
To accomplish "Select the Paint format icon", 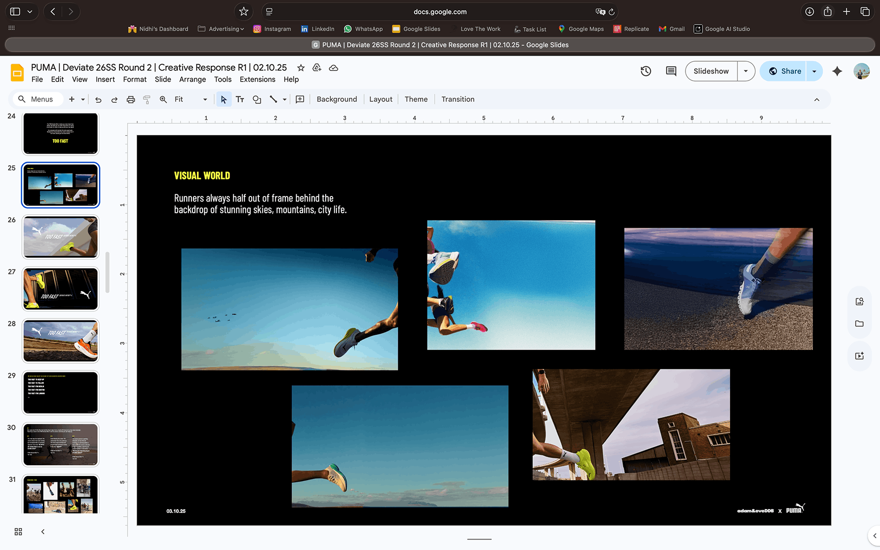I will (x=147, y=99).
